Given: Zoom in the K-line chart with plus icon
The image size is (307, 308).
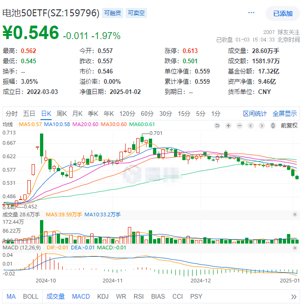Looking at the screenshot, I should coord(228,125).
